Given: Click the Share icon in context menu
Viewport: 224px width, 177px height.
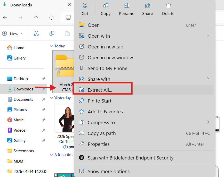Looking at the screenshot, I should 148,6.
